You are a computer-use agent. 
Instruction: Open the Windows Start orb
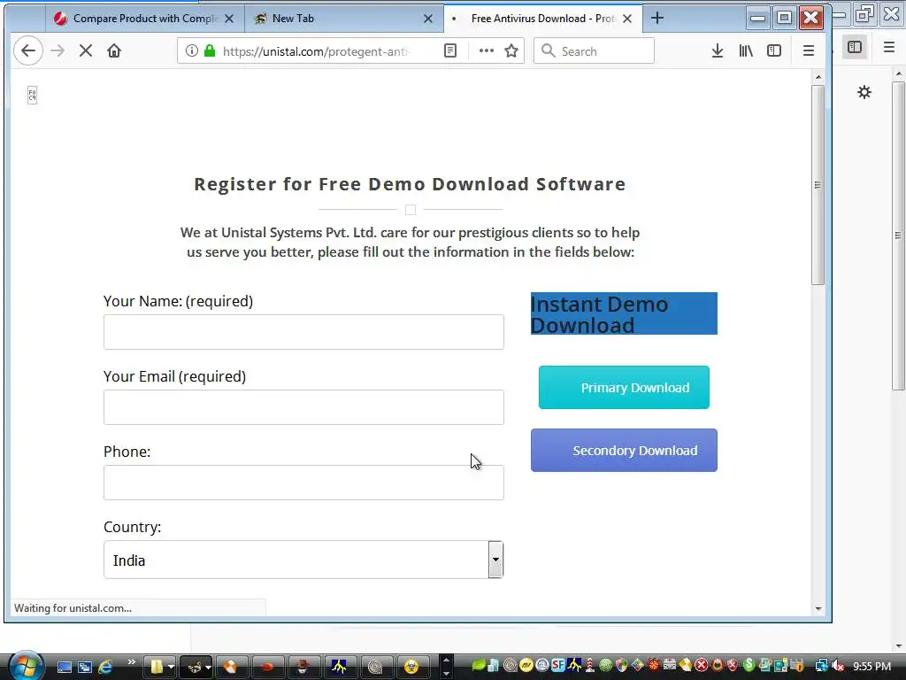(x=26, y=666)
